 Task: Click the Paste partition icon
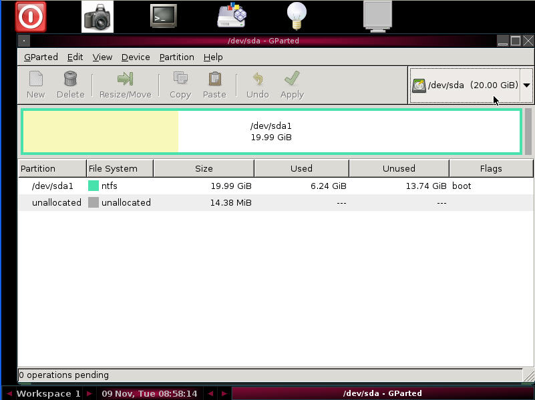[214, 85]
